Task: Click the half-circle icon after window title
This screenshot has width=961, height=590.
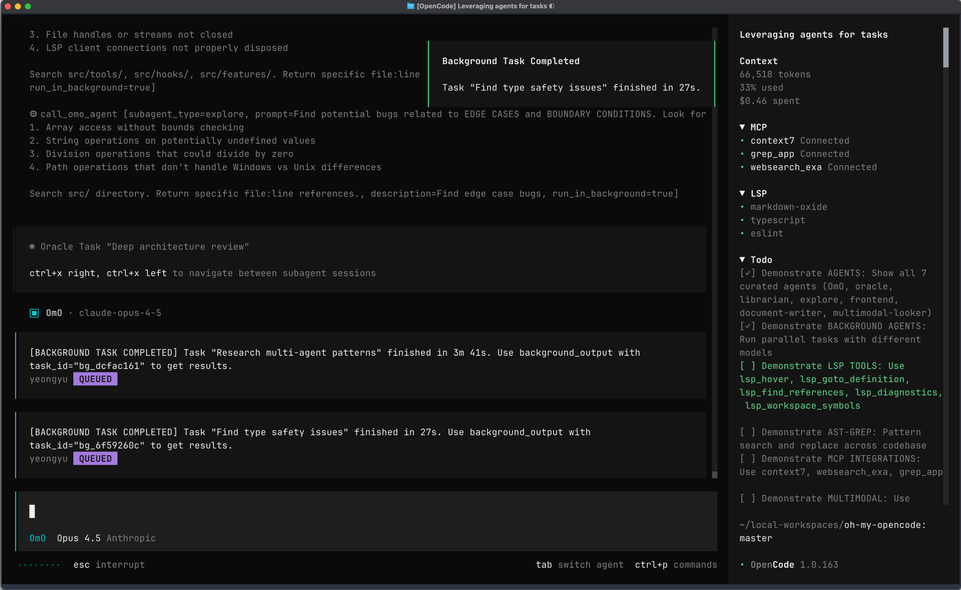Action: (552, 6)
